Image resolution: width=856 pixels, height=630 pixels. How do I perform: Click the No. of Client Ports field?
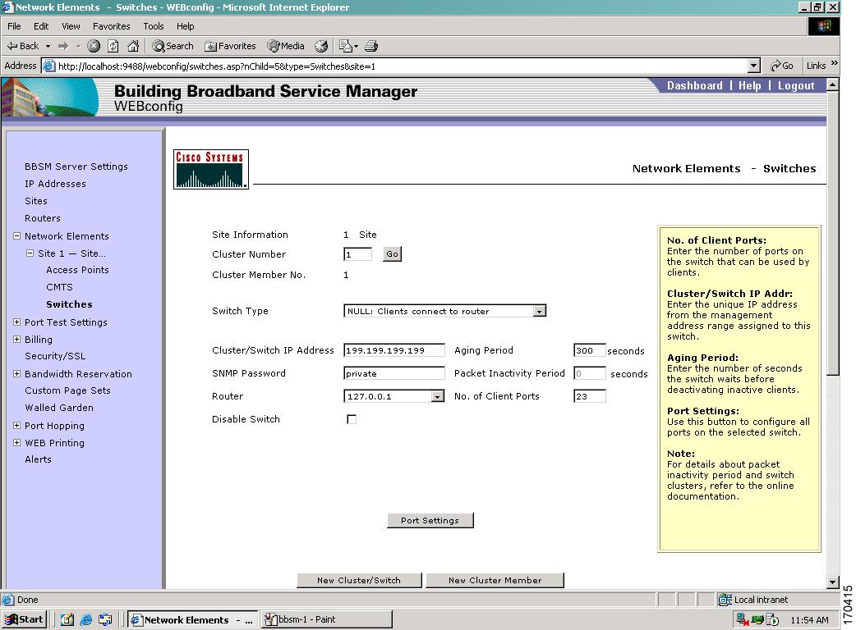tap(590, 396)
